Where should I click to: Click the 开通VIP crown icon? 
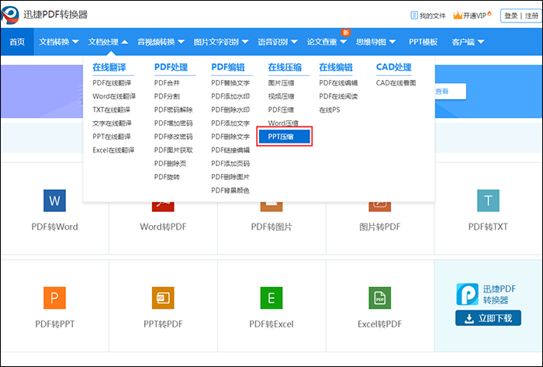458,16
